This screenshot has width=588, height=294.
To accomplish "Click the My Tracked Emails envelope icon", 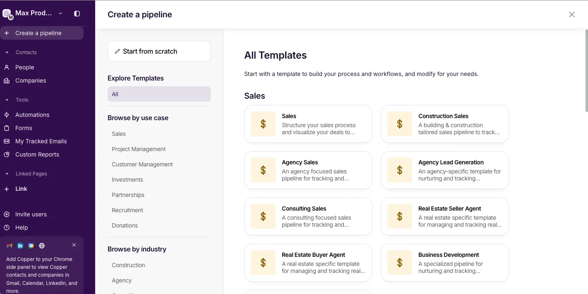I will pos(6,141).
